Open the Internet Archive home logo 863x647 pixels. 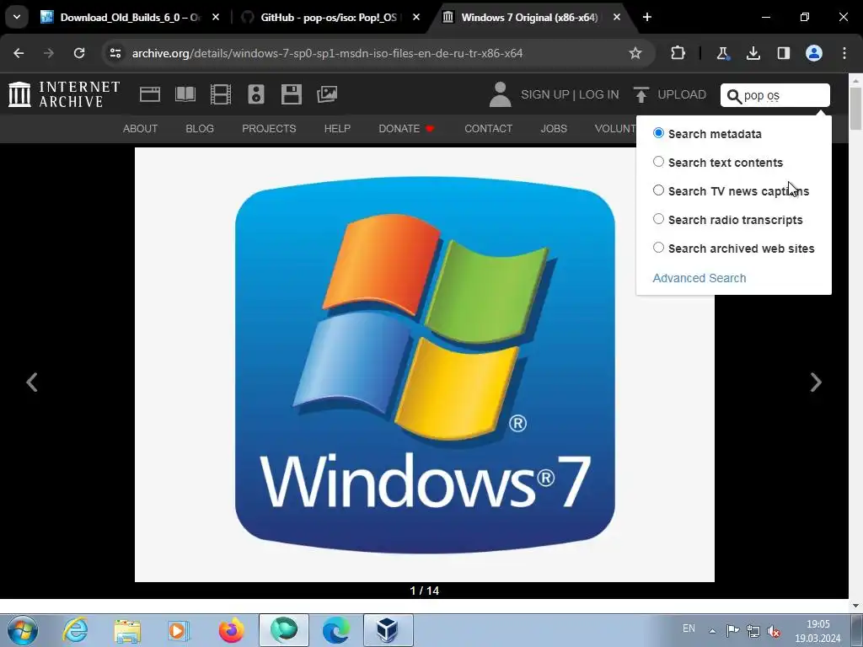click(x=64, y=94)
